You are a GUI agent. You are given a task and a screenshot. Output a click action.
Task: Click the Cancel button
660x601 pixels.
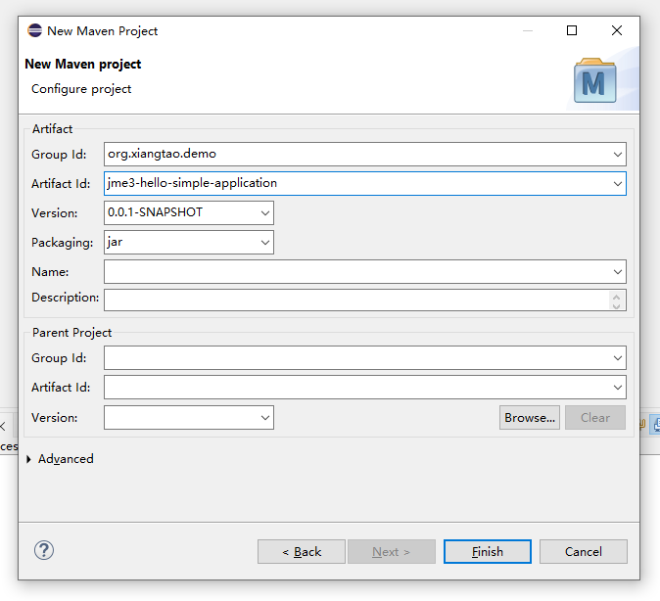583,551
